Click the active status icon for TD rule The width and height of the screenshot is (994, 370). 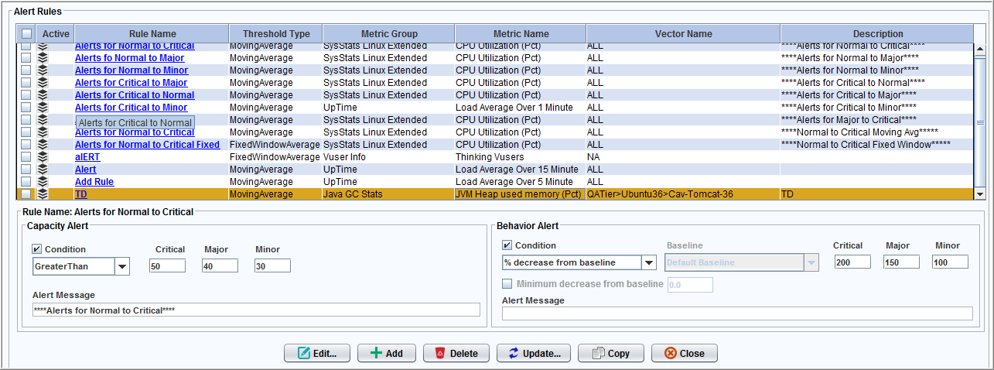coord(43,194)
